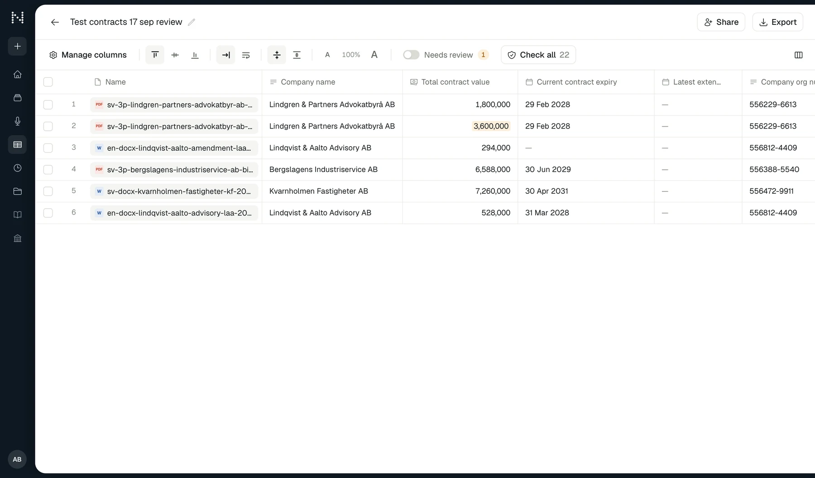Open the microphone sidebar icon

(17, 121)
